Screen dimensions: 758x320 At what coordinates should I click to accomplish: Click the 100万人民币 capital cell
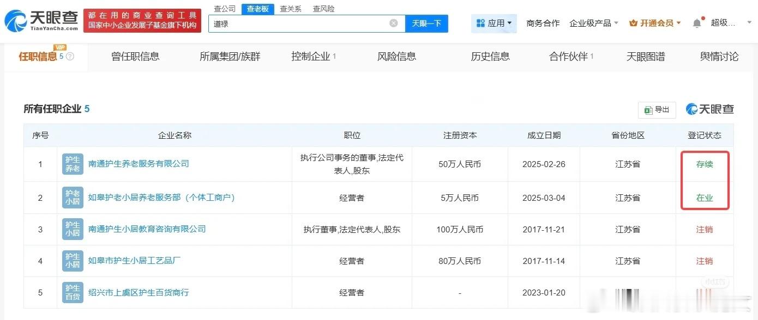[460, 229]
